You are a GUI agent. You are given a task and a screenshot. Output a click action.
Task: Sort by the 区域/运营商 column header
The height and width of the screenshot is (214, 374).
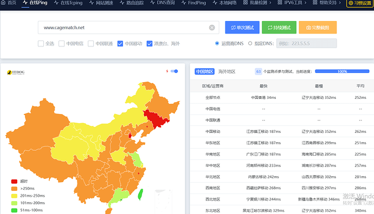[x=213, y=86]
